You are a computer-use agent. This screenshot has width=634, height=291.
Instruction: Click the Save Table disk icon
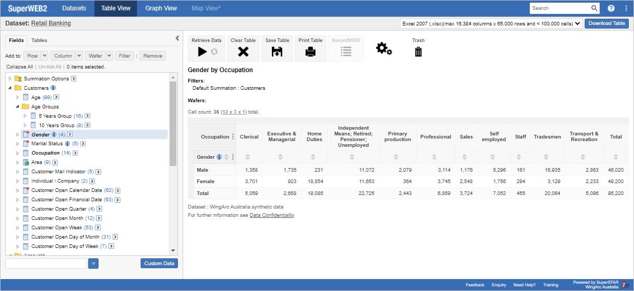click(x=277, y=51)
